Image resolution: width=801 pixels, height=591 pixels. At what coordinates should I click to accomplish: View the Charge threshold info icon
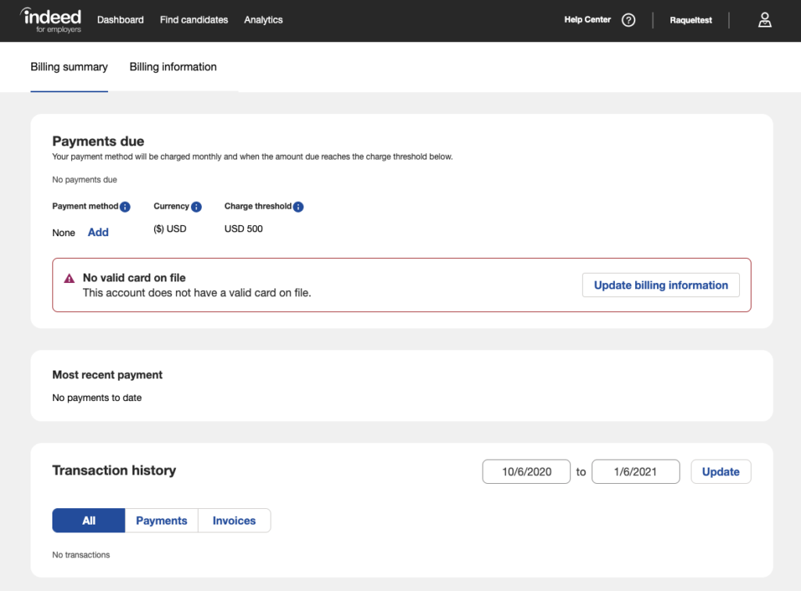296,206
